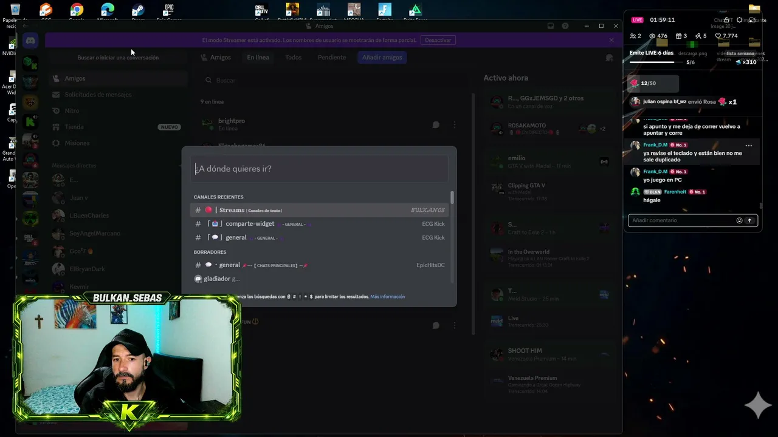The image size is (778, 437).
Task: Open the server with green K logo
Action: tap(30, 121)
